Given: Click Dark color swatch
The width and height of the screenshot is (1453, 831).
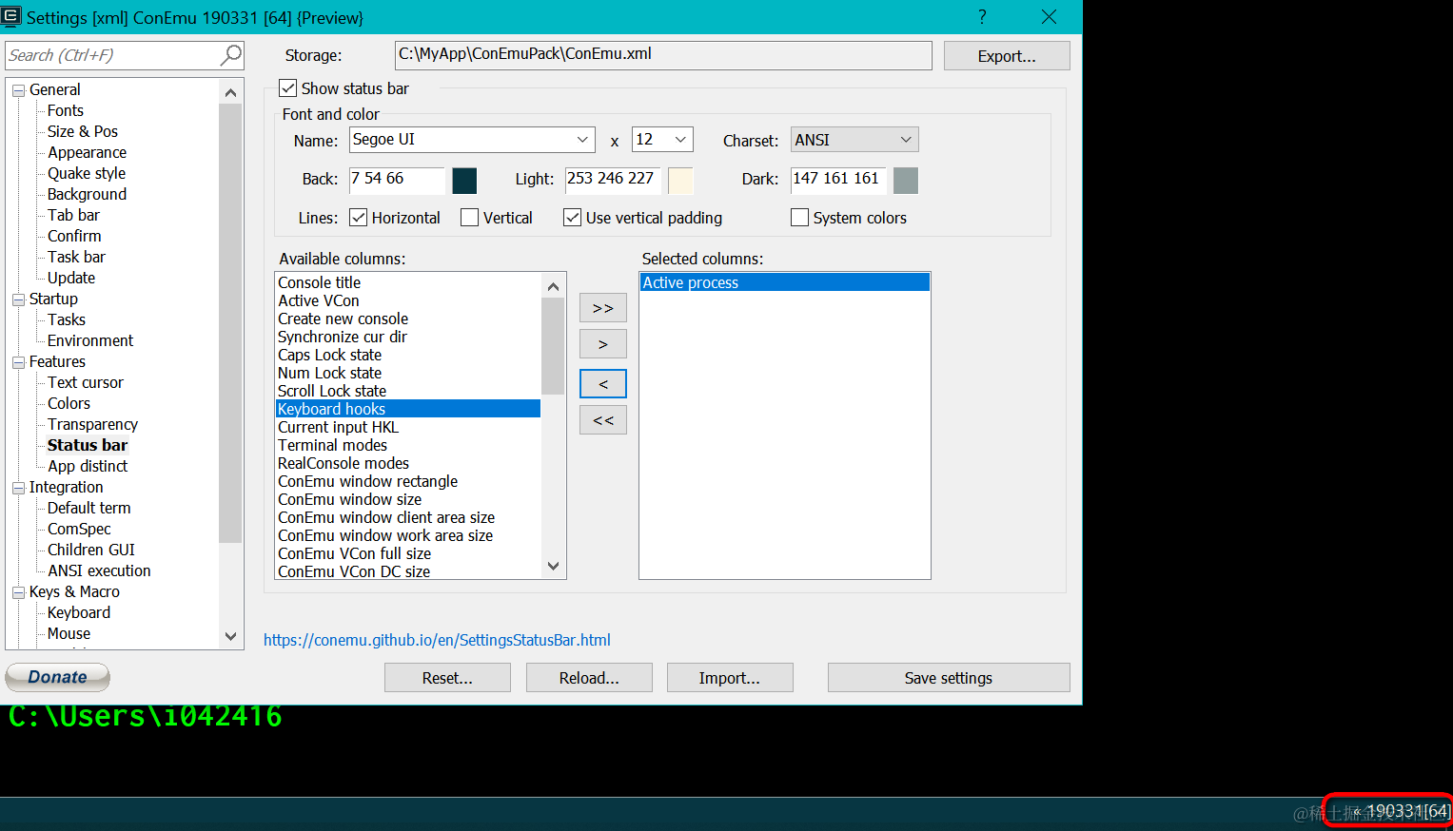Looking at the screenshot, I should tap(906, 180).
